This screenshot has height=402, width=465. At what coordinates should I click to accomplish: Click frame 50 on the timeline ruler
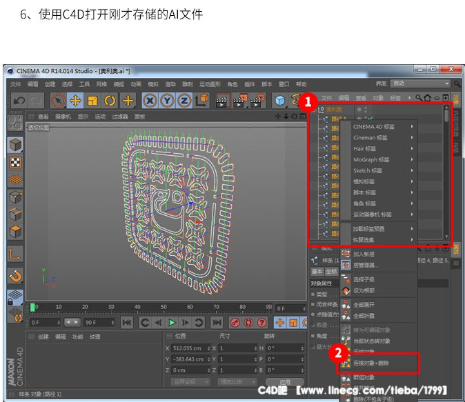click(164, 307)
